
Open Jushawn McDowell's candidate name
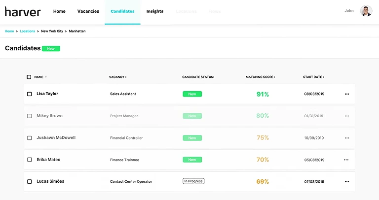click(x=56, y=137)
